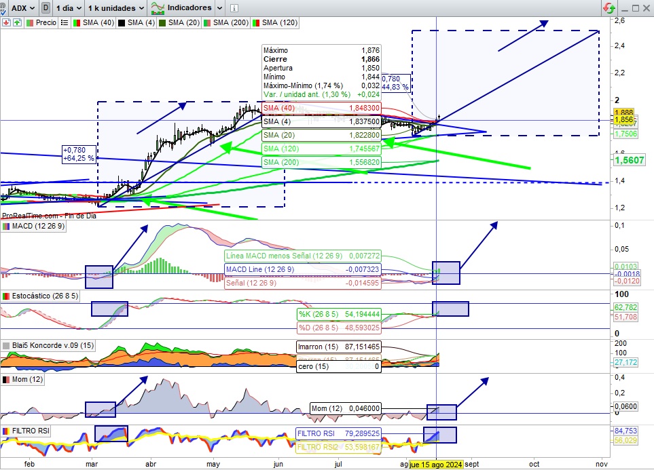Screen dimensions: 654x470
Task: Click the info icon in top toolbar
Action: click(x=234, y=8)
